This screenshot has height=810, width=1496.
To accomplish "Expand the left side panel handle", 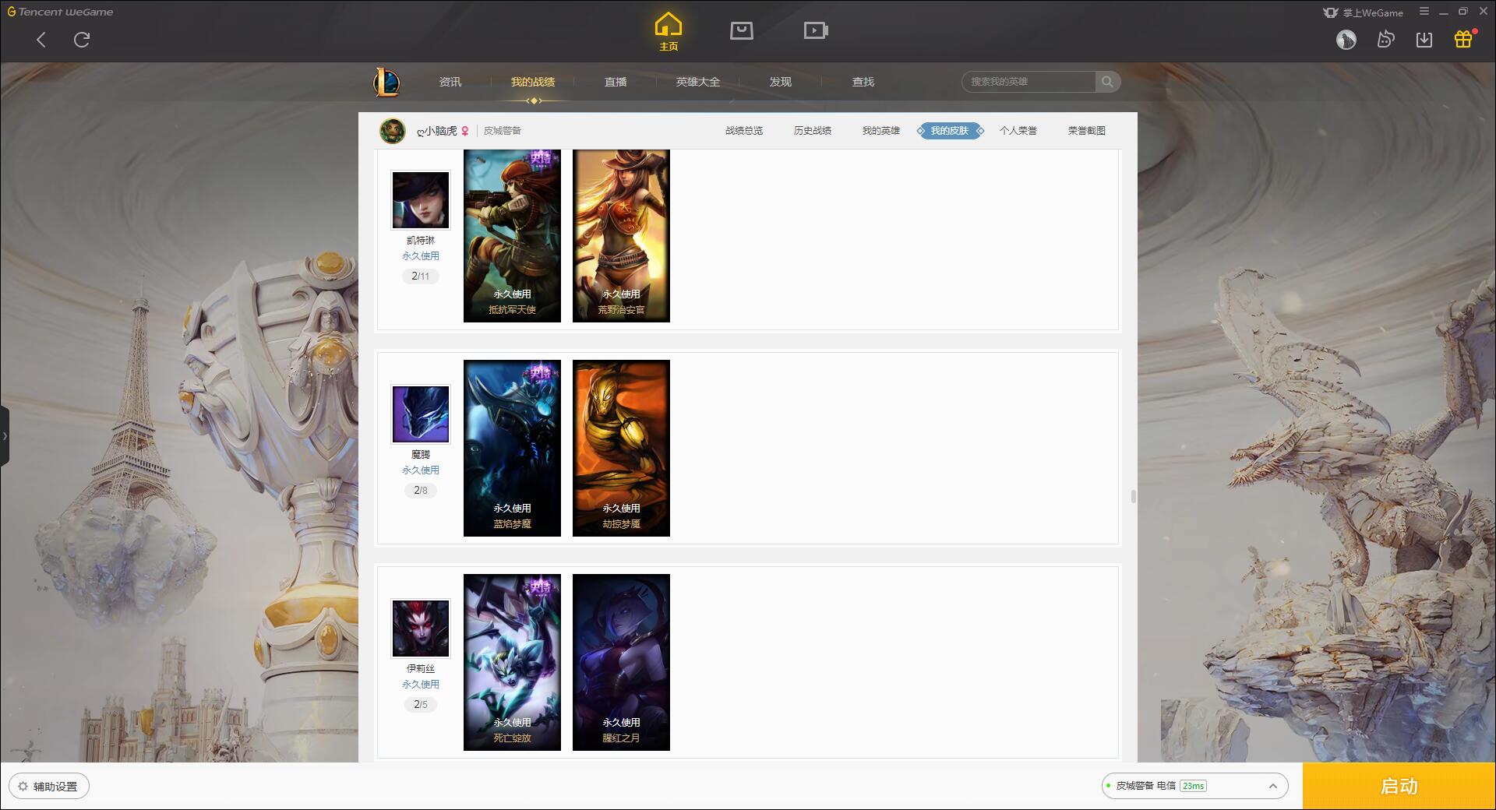I will click(x=5, y=436).
